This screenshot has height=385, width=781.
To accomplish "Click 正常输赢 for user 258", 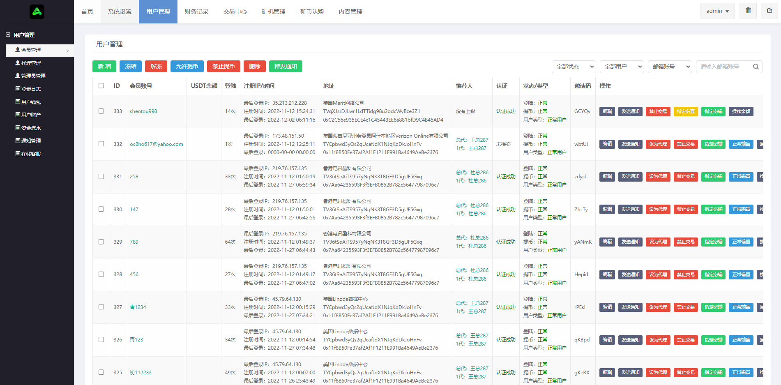I will pyautogui.click(x=741, y=176).
